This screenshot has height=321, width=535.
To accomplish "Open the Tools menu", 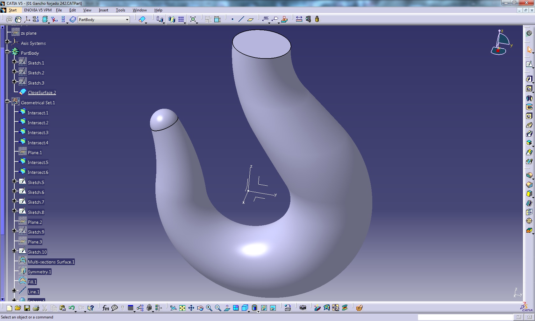I will [x=120, y=10].
